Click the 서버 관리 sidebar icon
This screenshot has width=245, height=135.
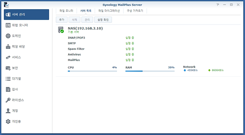8,15
